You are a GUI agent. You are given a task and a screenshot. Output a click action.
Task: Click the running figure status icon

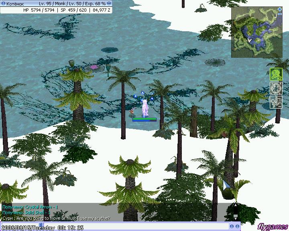(276, 101)
